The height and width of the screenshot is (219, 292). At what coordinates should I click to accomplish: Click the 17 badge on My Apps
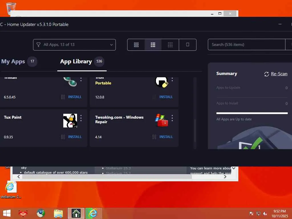[32, 61]
